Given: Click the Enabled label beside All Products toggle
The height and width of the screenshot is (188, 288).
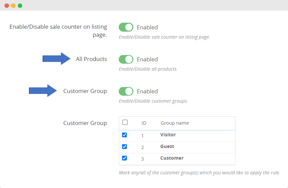Looking at the screenshot, I should [x=147, y=59].
